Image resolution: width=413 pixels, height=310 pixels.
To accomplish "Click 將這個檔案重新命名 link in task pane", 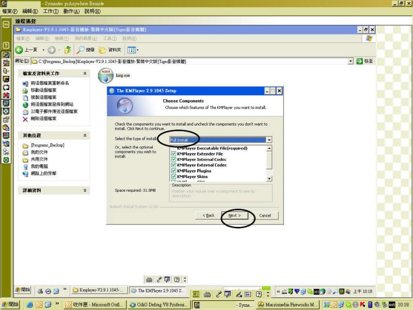I will (x=50, y=83).
